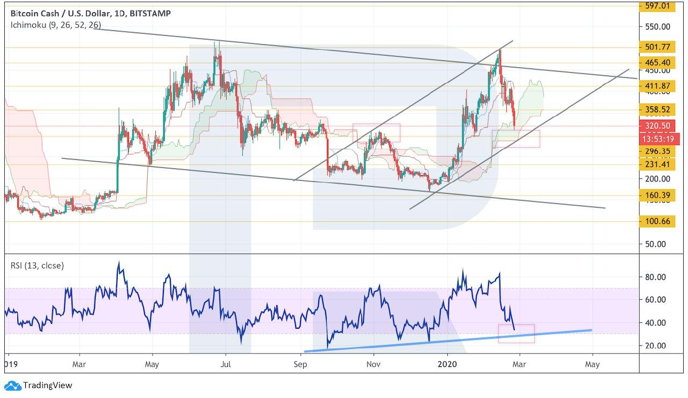
Task: Click the Sep label on time axis
Action: pyautogui.click(x=300, y=365)
